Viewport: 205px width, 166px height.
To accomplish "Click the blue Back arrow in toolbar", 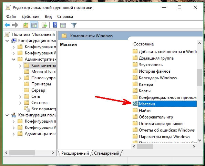I will (x=7, y=25).
